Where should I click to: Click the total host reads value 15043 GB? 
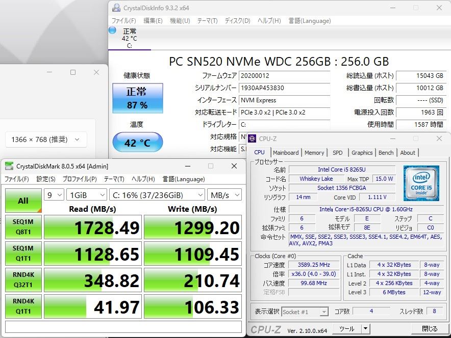[x=421, y=76]
